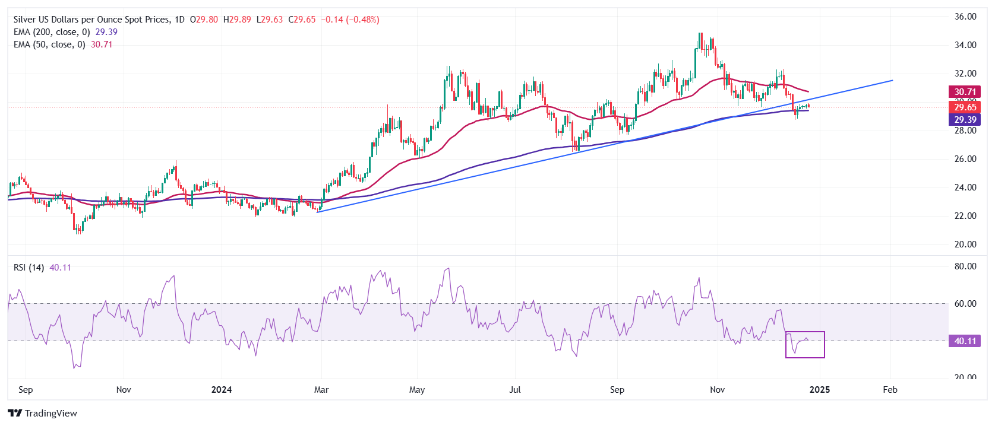
Task: Click the purple 29.39 EMA price tag
Action: point(965,120)
